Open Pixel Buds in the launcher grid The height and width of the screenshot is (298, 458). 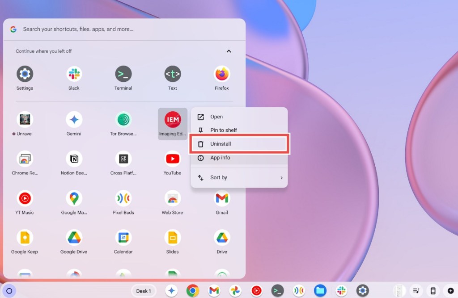(123, 202)
